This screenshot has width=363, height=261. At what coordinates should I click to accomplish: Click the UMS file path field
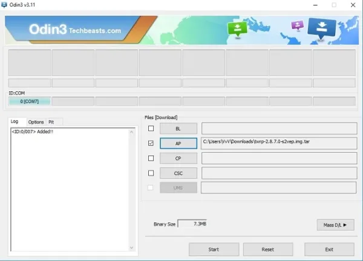coord(278,187)
